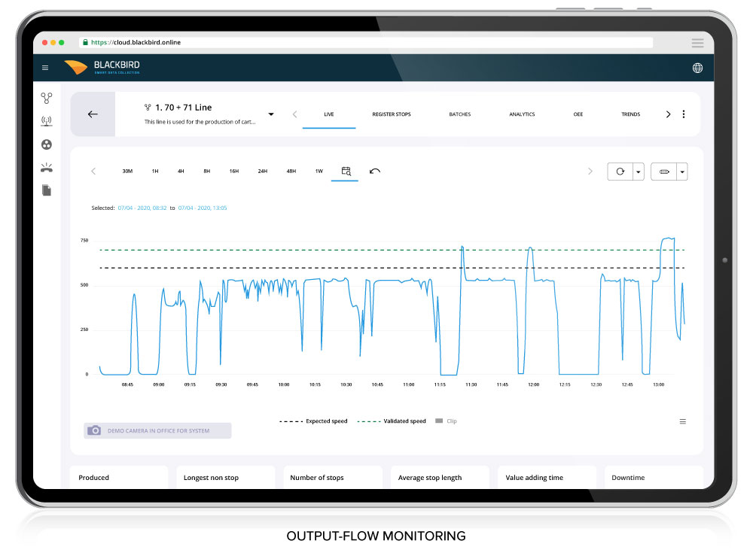Open the document reports sidebar icon
753x559 pixels.
coord(47,190)
